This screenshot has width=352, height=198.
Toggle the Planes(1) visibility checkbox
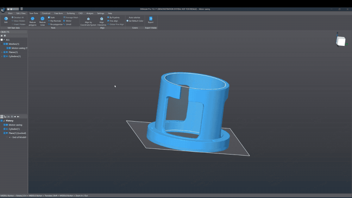tap(5, 52)
